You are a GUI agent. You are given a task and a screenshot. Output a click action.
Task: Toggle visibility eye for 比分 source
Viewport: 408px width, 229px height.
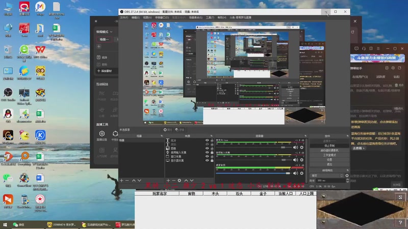tap(207, 140)
